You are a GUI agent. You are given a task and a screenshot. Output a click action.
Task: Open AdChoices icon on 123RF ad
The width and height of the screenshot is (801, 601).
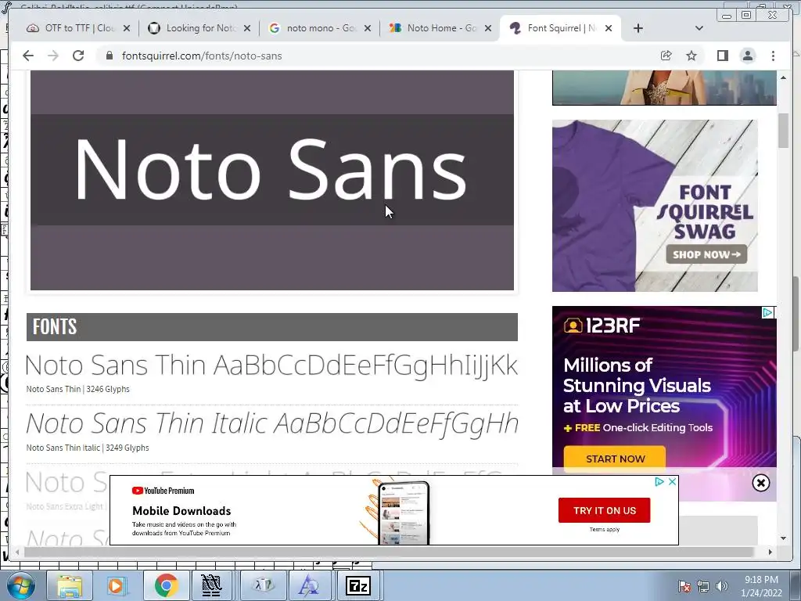[768, 312]
